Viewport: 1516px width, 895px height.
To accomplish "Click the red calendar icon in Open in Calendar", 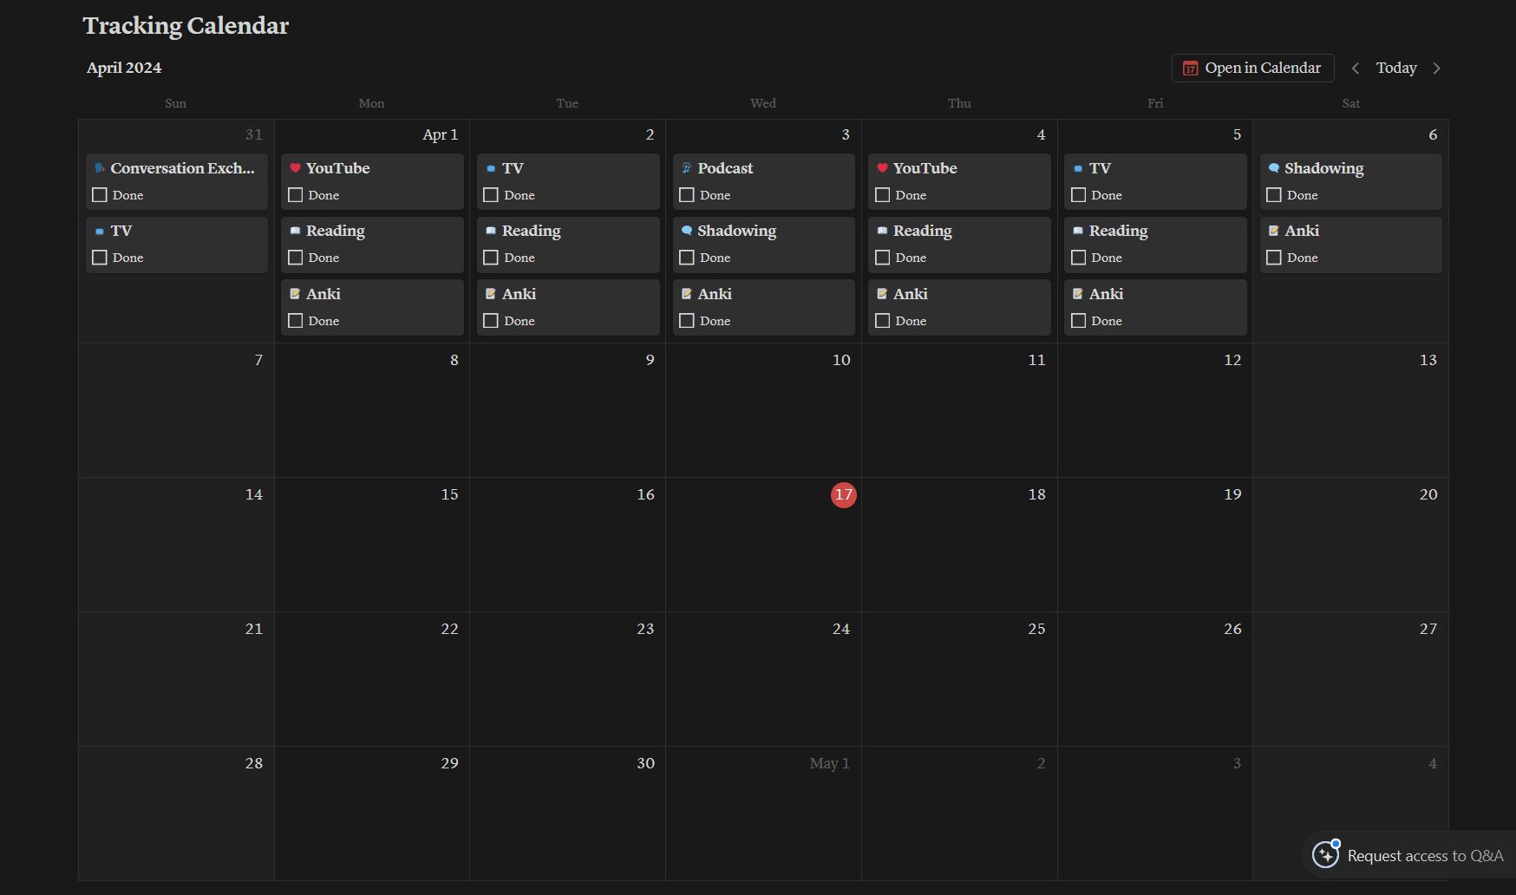I will point(1190,69).
